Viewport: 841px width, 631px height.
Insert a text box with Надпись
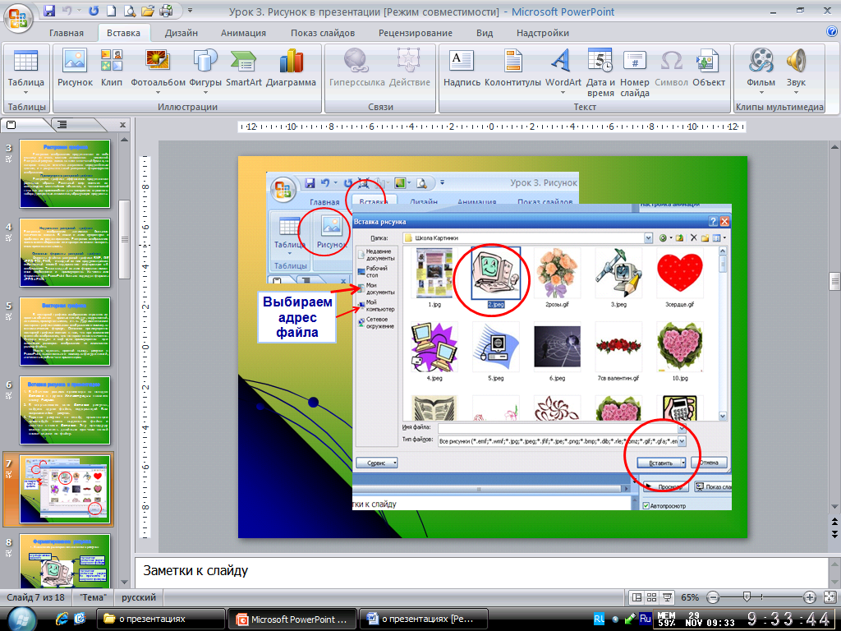coord(462,67)
